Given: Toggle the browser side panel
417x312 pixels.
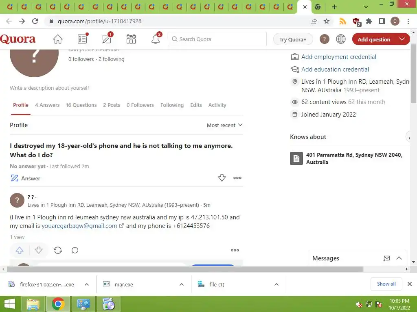Looking at the screenshot, I should (382, 21).
